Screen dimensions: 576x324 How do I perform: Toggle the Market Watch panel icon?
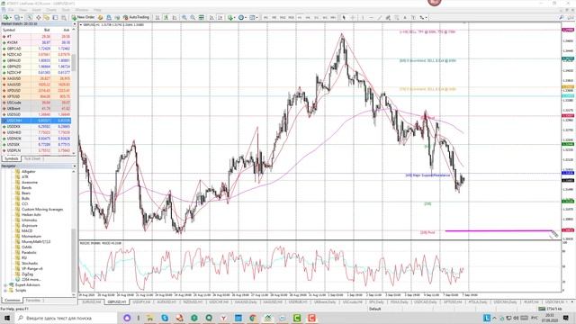tap(30, 17)
